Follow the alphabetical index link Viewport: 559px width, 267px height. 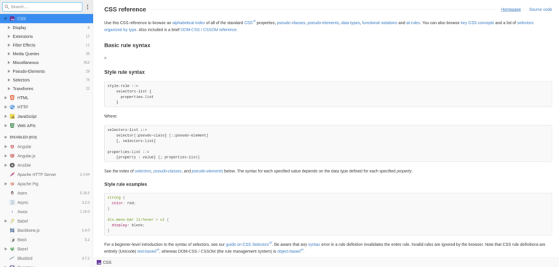189,23
